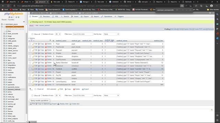Image resolution: width=220 pixels, height=123 pixels.
Task: Click the browser back arrow
Action: (3, 6)
